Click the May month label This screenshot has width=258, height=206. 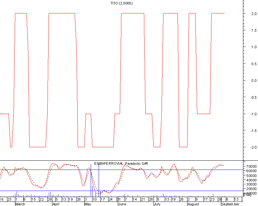[x=88, y=204]
